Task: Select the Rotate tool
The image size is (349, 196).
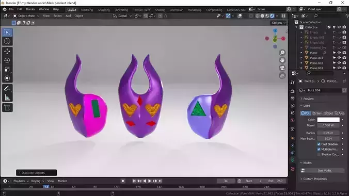Action: coord(7,60)
